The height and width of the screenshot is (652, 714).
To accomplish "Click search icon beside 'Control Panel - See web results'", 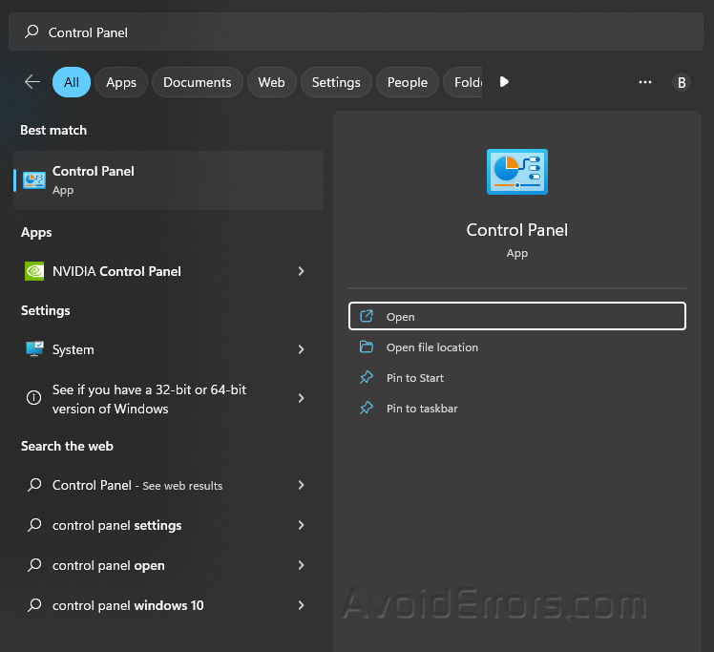I will [34, 485].
